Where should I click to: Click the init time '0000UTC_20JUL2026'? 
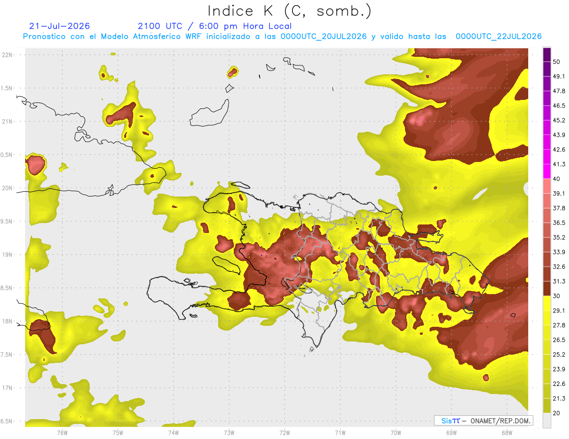click(x=323, y=36)
